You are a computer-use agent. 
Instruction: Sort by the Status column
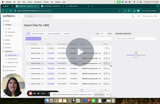pyautogui.click(x=50, y=44)
